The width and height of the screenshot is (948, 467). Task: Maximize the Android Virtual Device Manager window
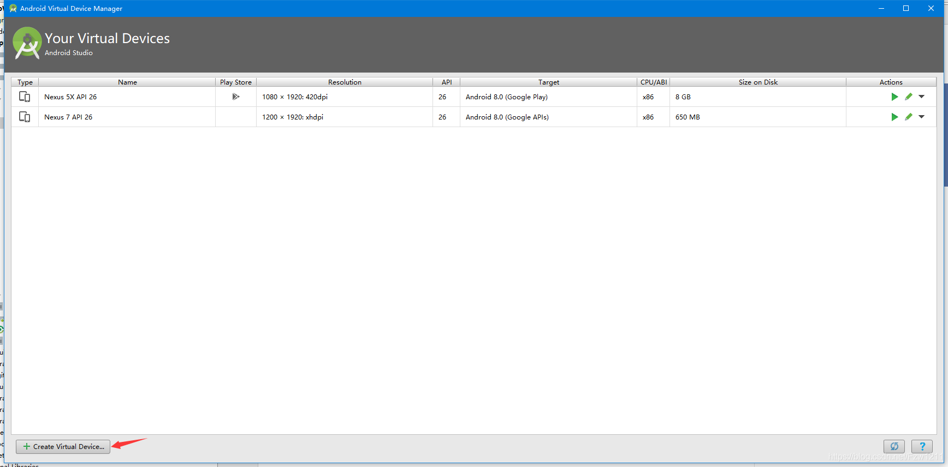pyautogui.click(x=906, y=8)
